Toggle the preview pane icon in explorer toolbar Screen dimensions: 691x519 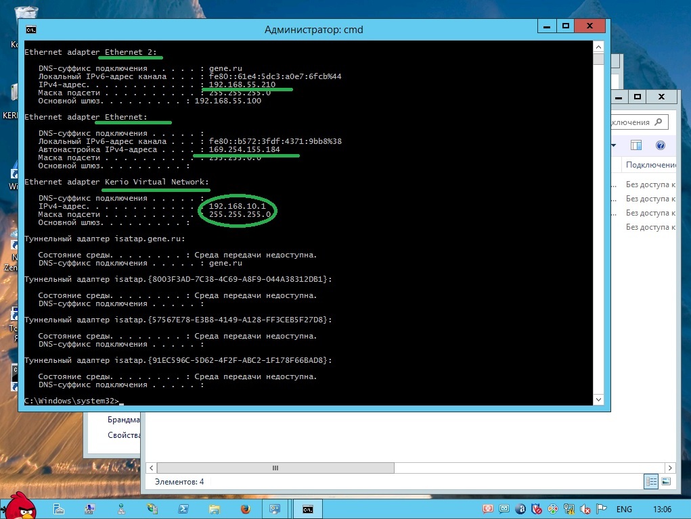636,145
